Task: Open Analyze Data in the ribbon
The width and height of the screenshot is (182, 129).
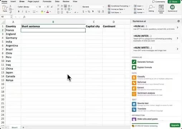Action: point(161,9)
